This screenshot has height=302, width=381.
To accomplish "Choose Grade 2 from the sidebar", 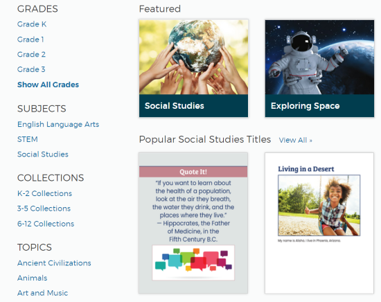I will [31, 55].
